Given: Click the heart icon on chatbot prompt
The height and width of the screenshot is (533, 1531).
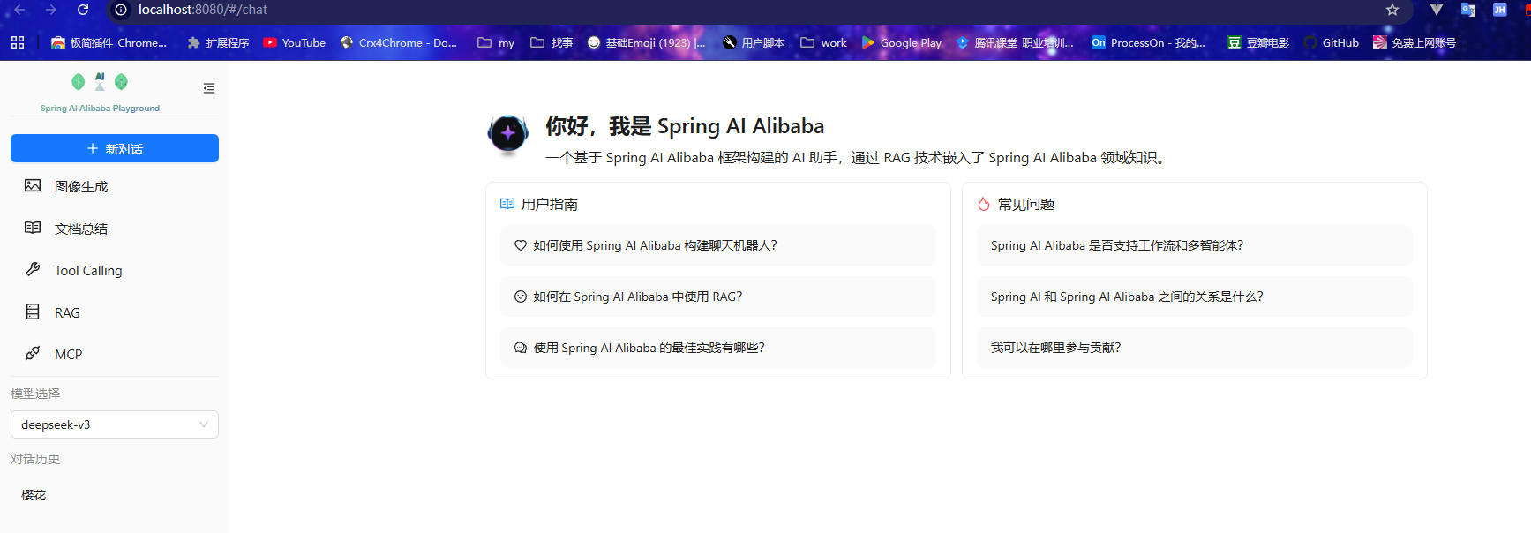Looking at the screenshot, I should coord(521,245).
